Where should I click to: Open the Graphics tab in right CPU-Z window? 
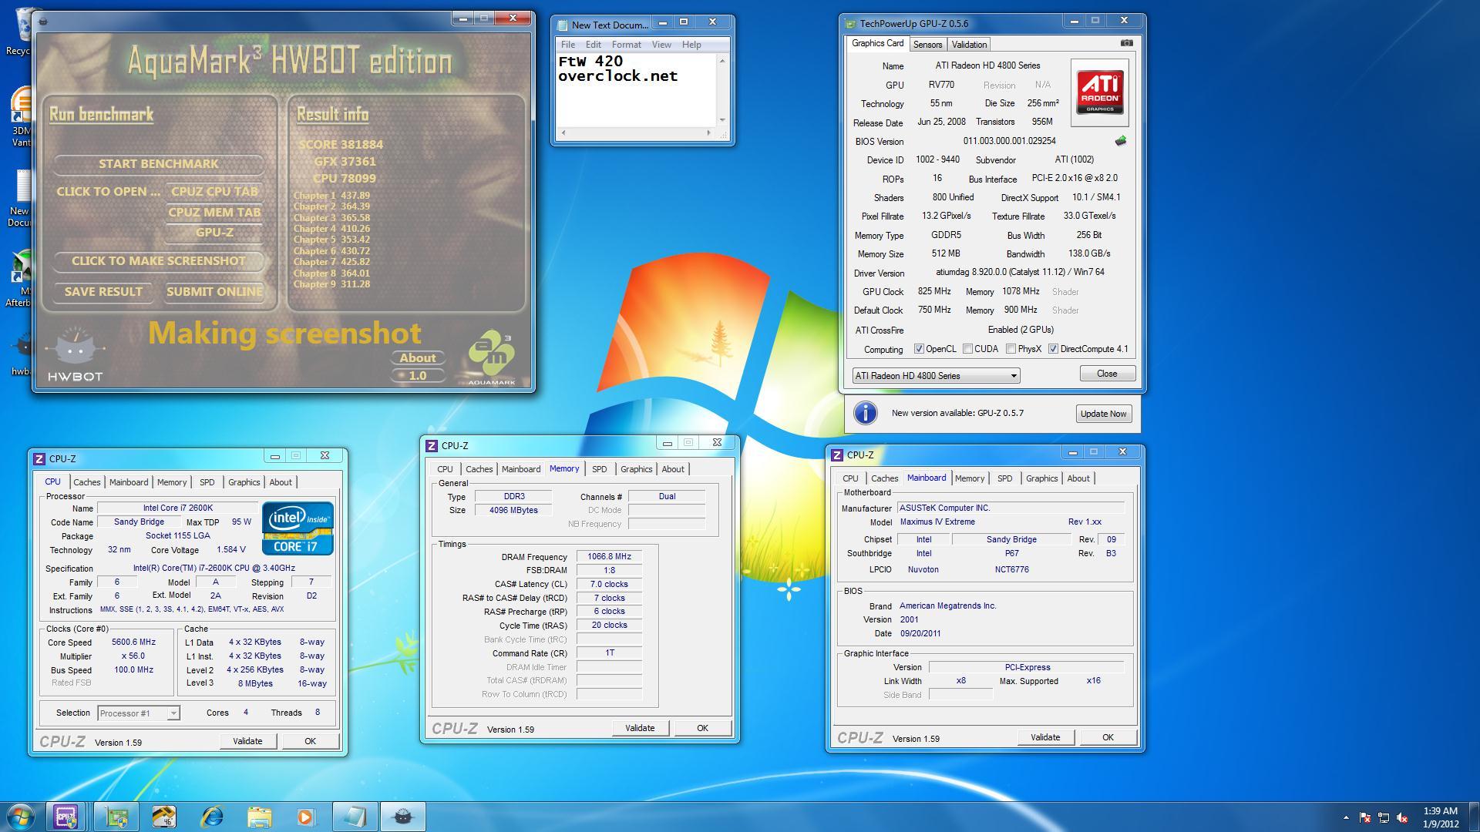1041,478
